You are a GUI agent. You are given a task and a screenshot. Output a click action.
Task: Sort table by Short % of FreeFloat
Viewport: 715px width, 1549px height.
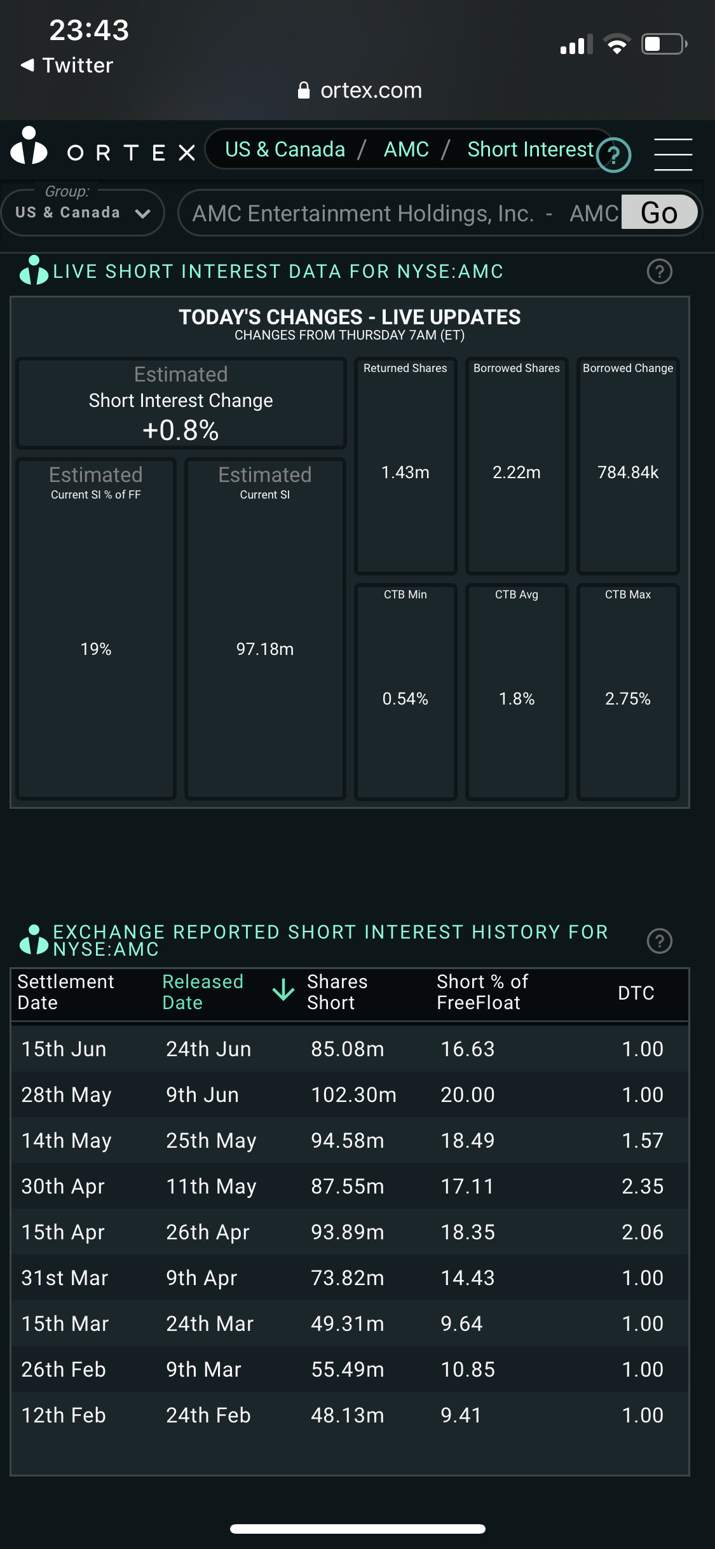point(482,992)
